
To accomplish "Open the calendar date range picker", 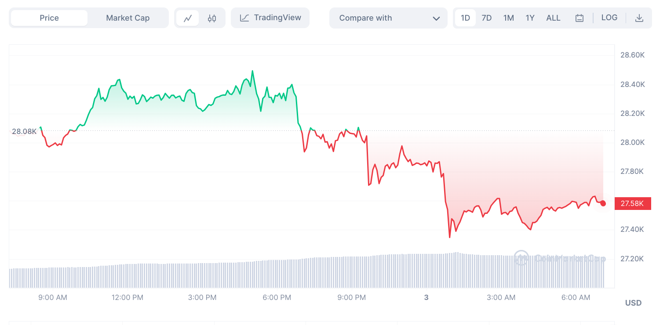I will pos(579,18).
